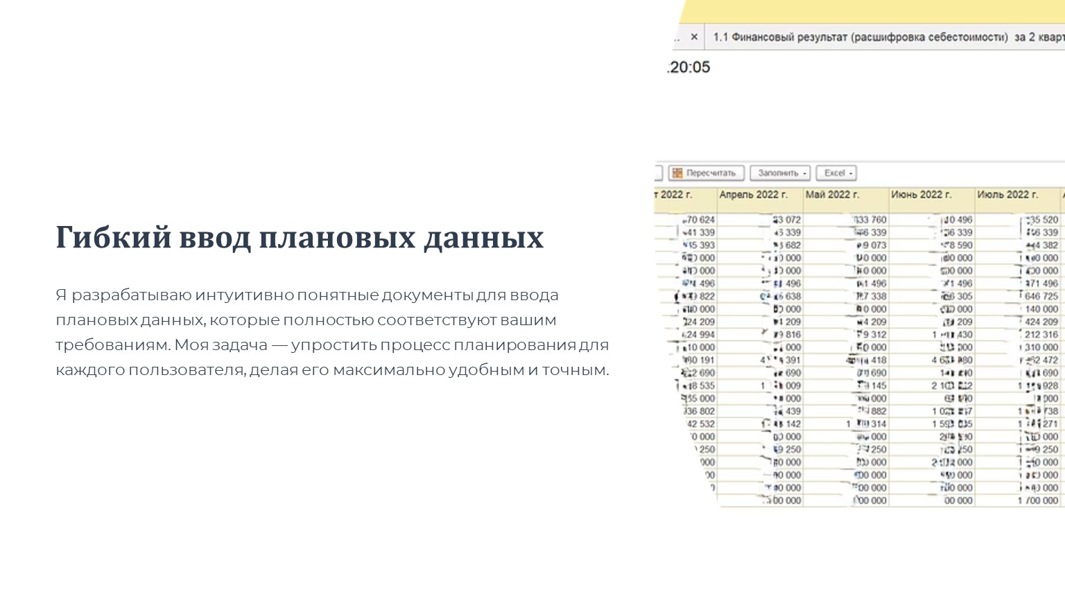Image resolution: width=1065 pixels, height=599 pixels.
Task: Click the Пересчитать button
Action: point(707,173)
